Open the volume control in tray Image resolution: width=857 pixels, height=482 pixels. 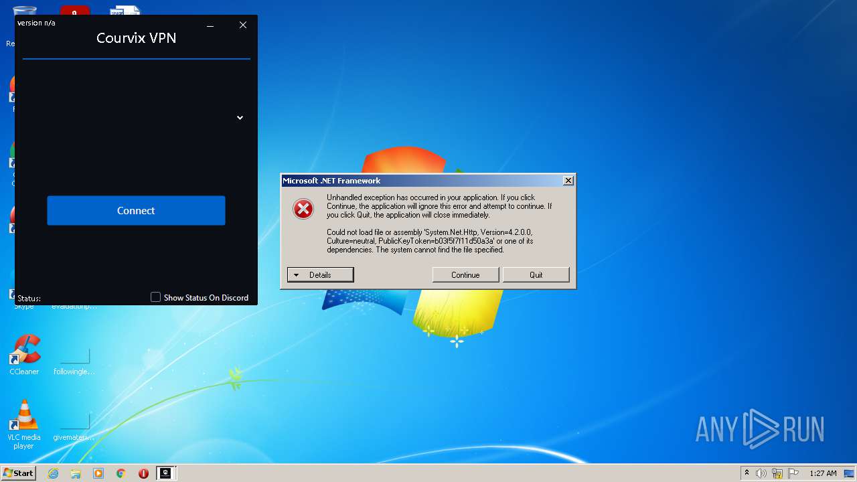point(761,473)
